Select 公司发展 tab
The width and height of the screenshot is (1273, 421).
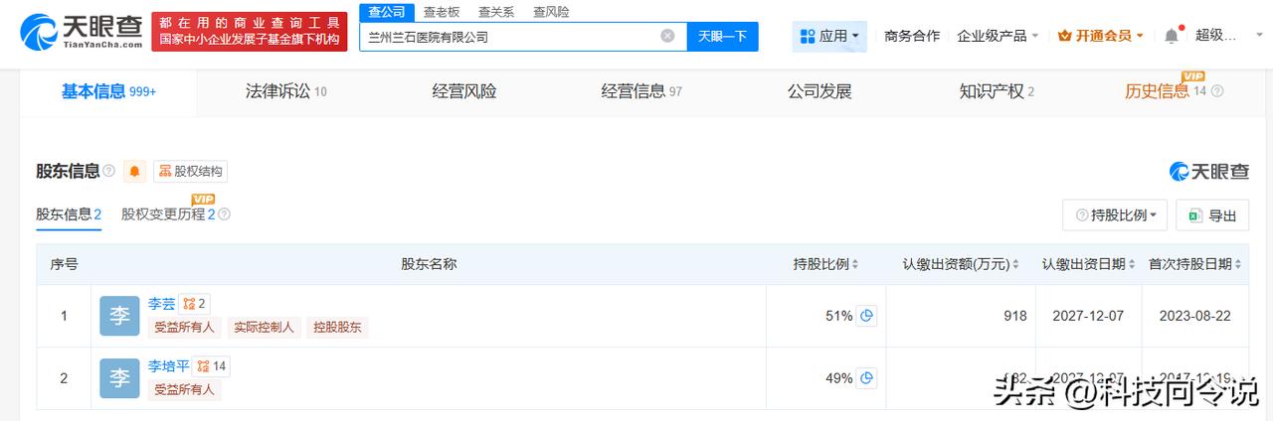819,91
